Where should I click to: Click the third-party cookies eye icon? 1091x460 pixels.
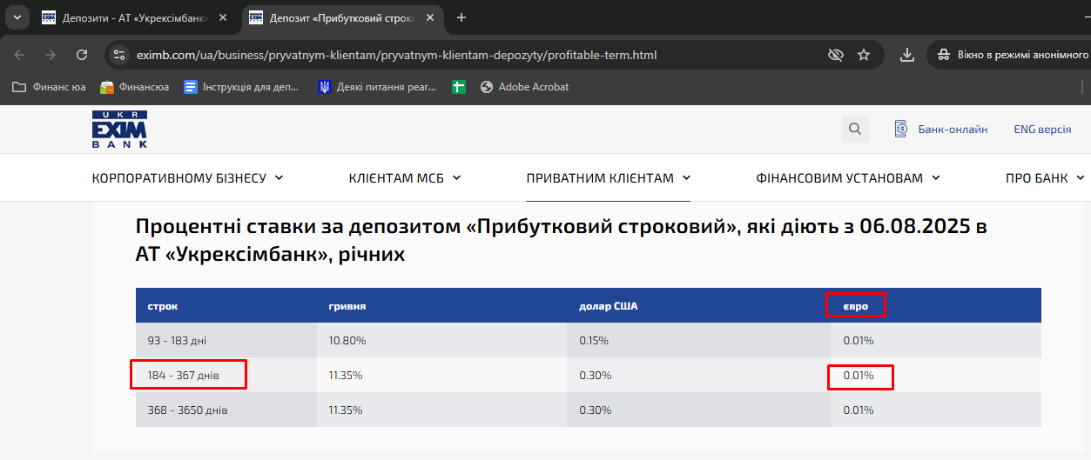(x=836, y=55)
